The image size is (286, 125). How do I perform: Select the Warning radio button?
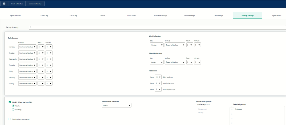coord(13,109)
